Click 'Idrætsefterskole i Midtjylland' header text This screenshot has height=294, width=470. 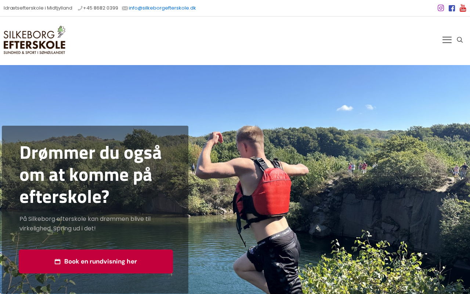tap(38, 8)
